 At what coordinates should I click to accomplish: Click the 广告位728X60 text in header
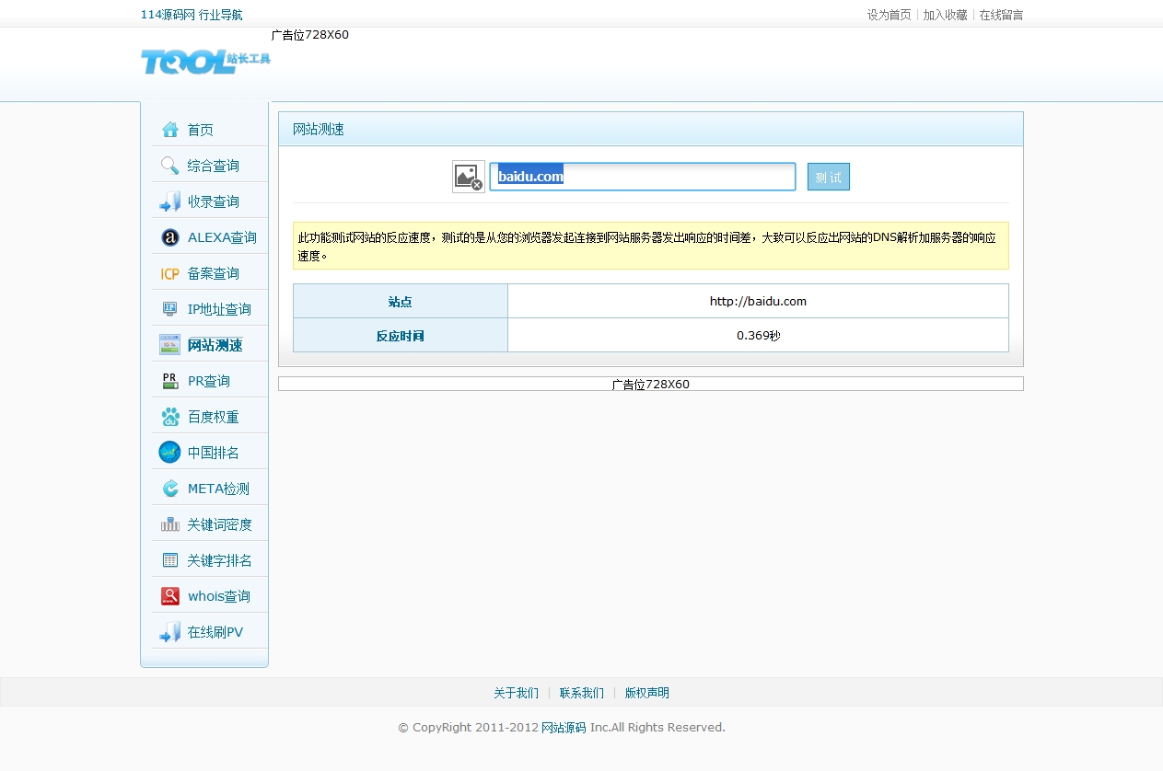pyautogui.click(x=310, y=35)
